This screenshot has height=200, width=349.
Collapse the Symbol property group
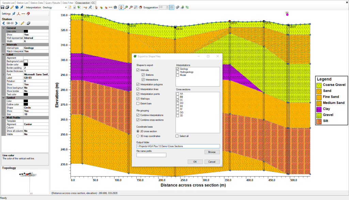click(3, 98)
